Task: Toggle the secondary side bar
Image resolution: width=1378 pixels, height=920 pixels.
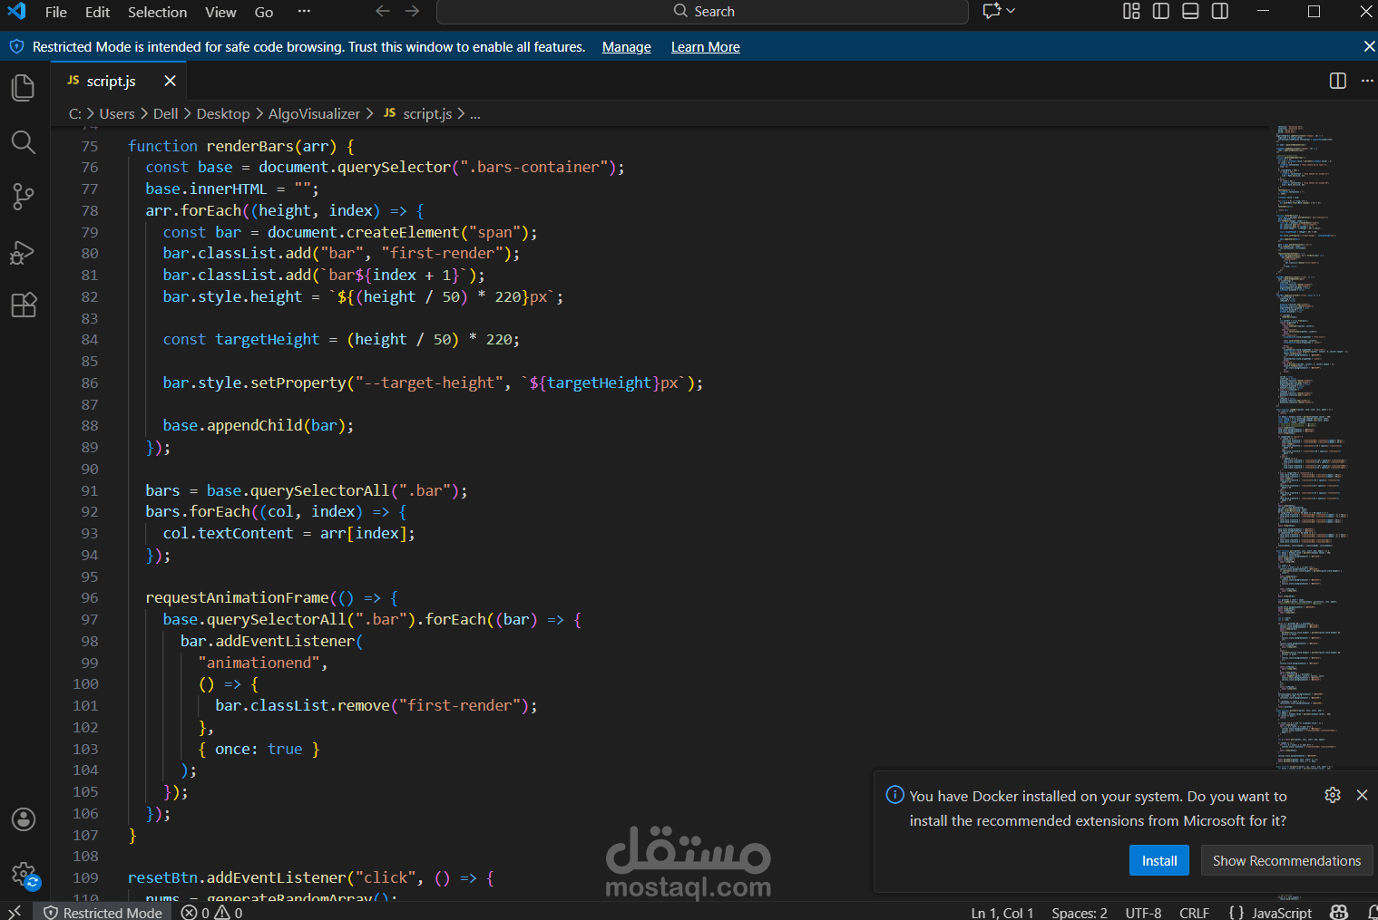Action: pyautogui.click(x=1220, y=11)
